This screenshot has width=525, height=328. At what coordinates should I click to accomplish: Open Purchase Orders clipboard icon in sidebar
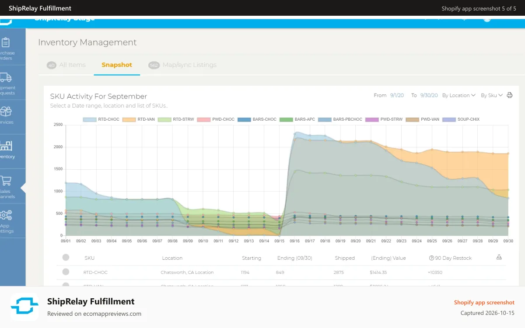(6, 42)
